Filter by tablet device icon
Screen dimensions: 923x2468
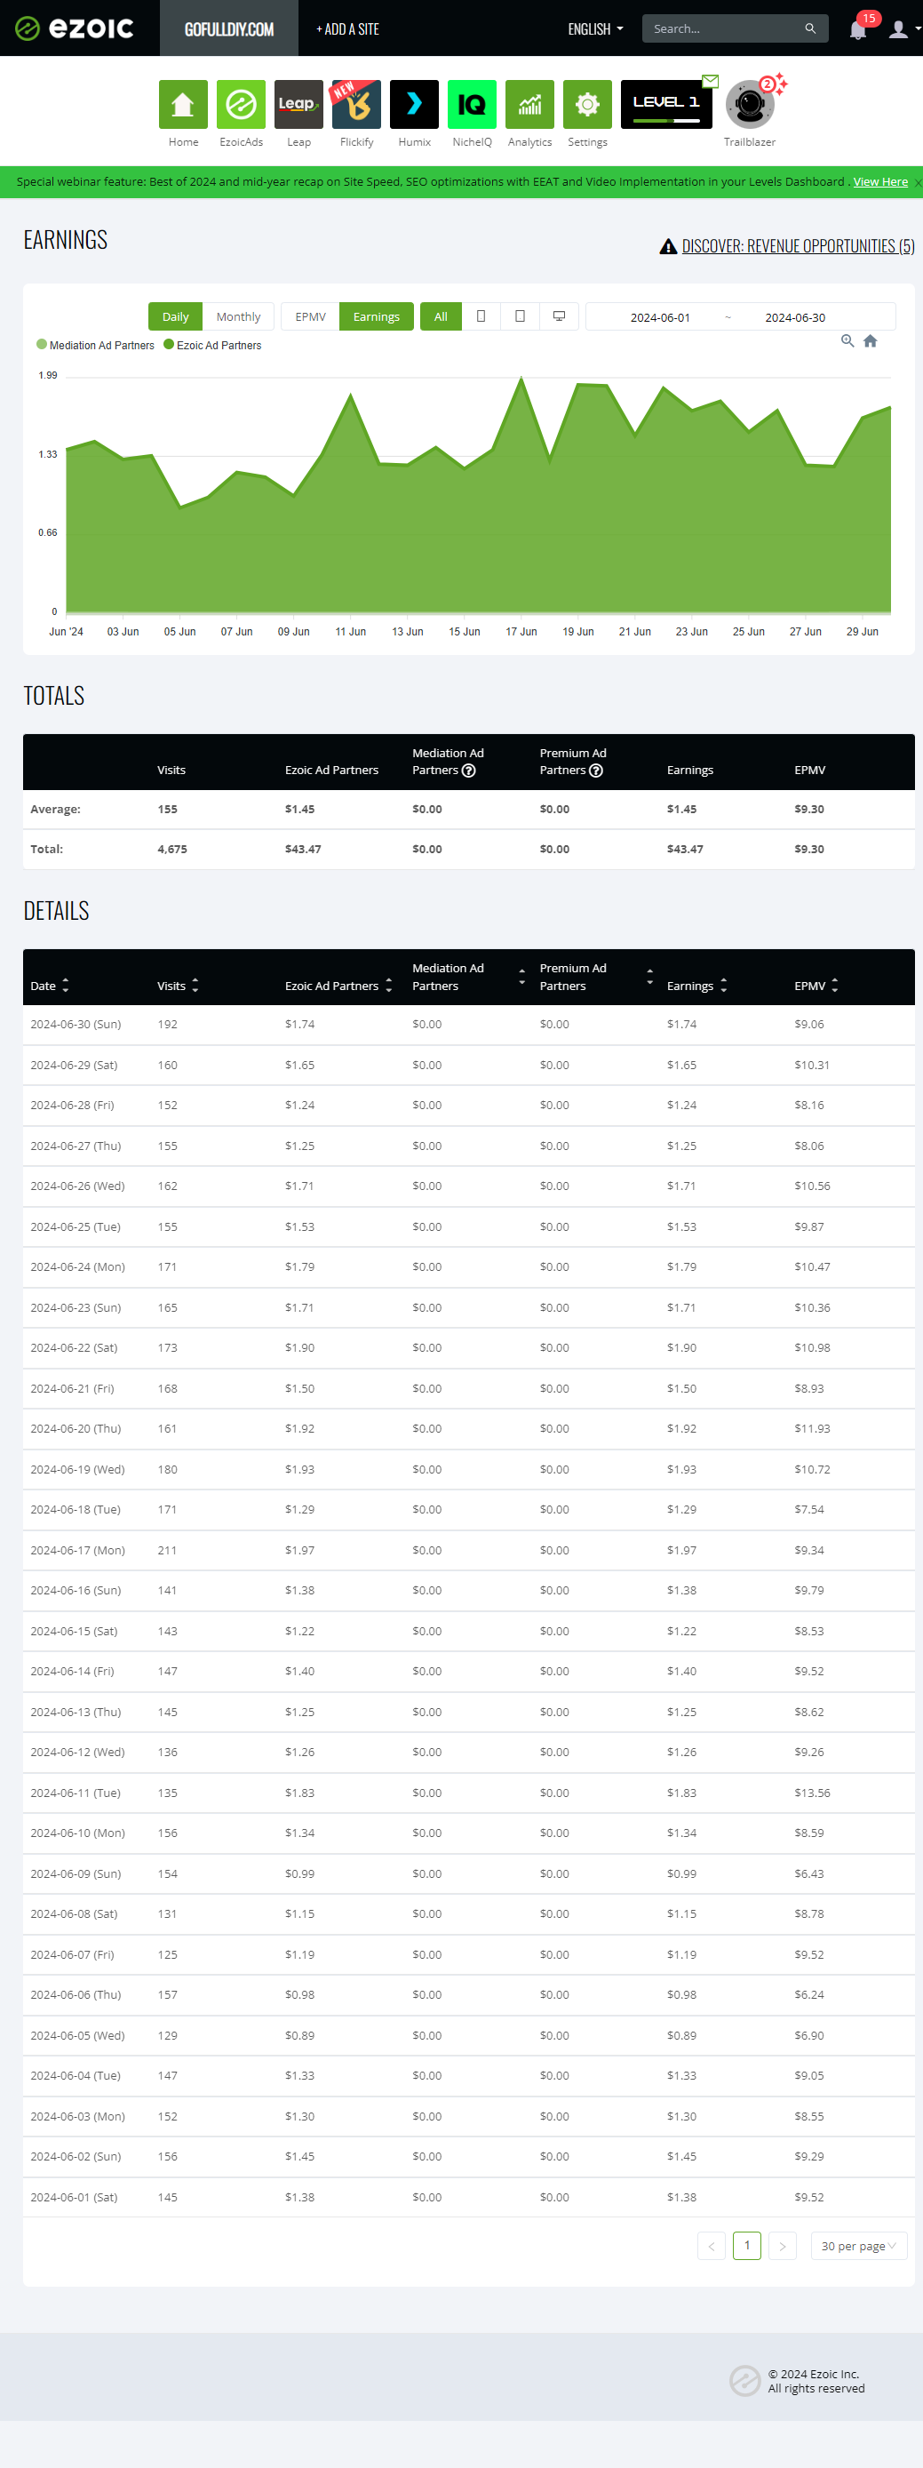pos(520,316)
